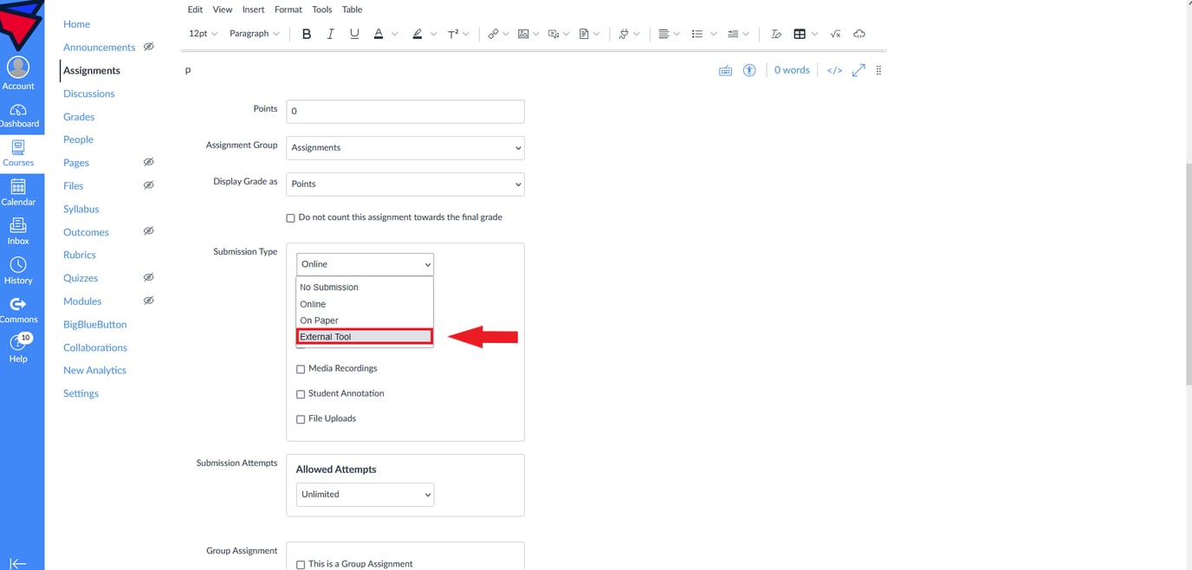The height and width of the screenshot is (570, 1192).
Task: Open the Insert menu
Action: [x=252, y=9]
